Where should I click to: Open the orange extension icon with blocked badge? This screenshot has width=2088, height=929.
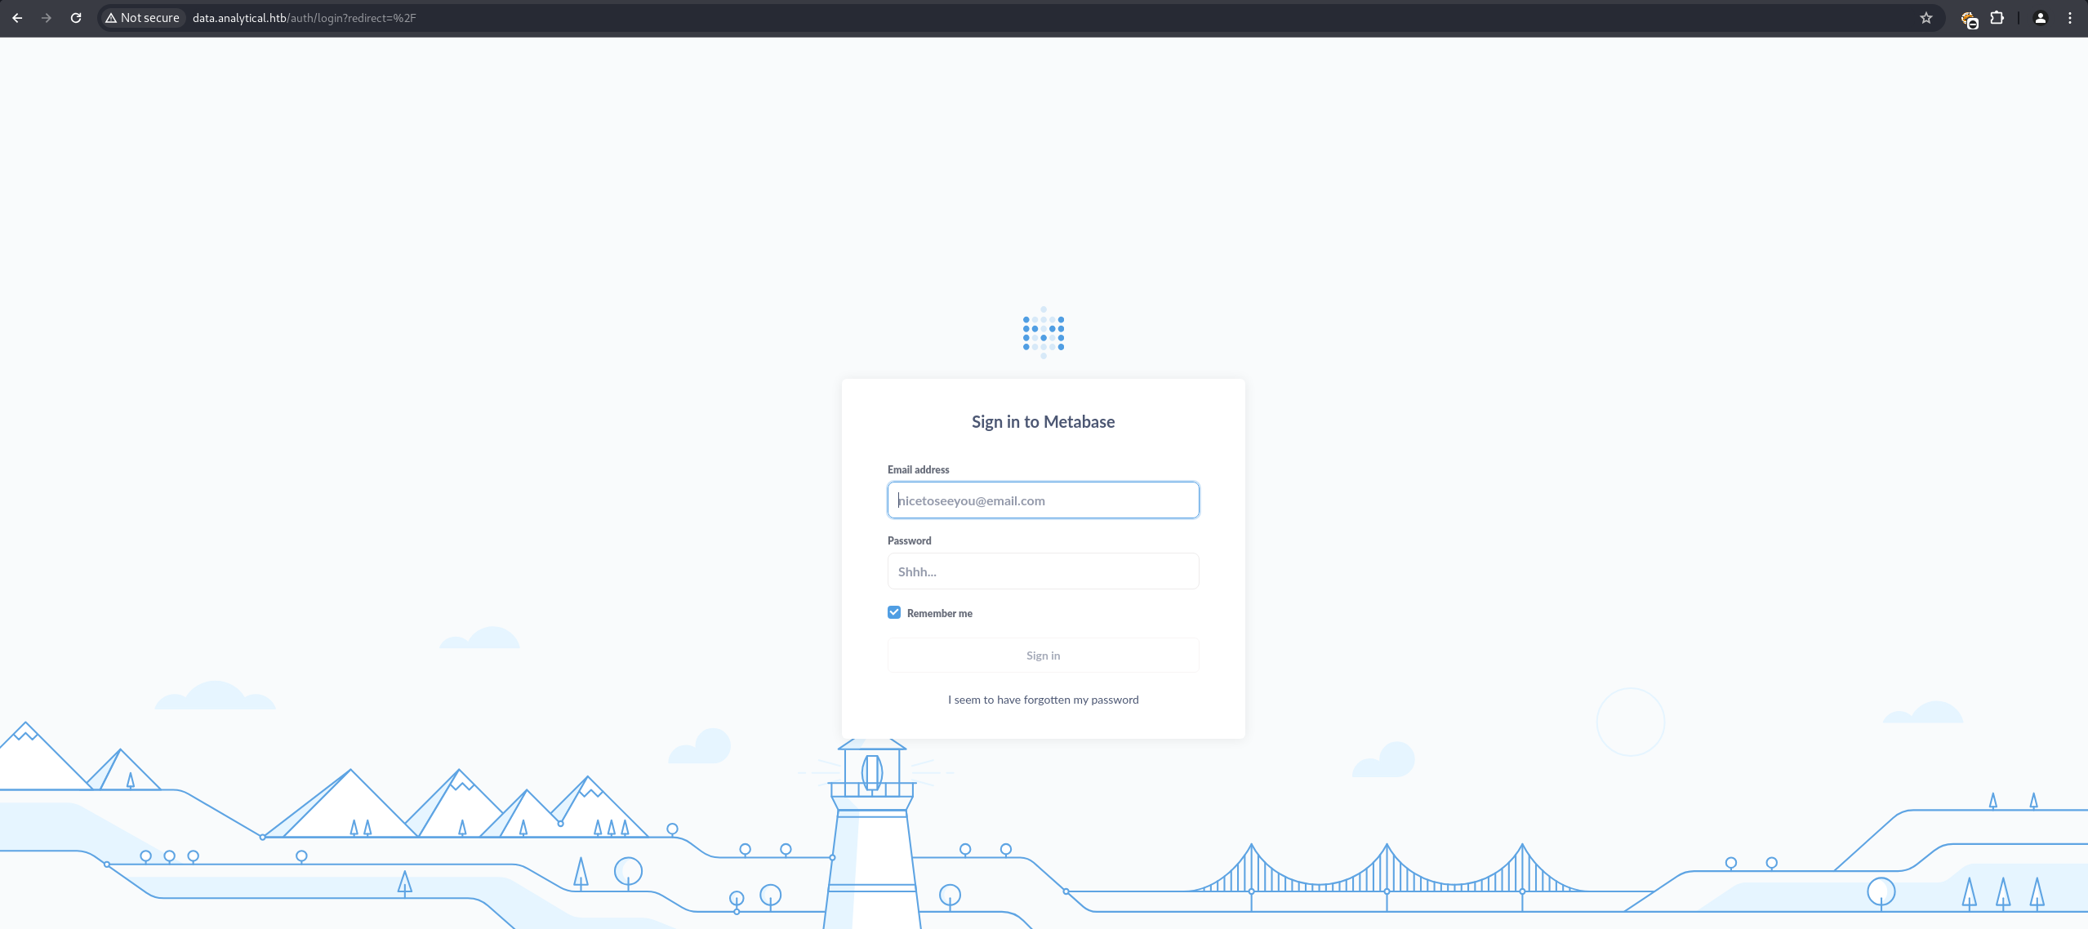1969,19
